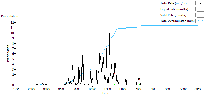Click the Total Rate black line swatch

pyautogui.click(x=200, y=3)
